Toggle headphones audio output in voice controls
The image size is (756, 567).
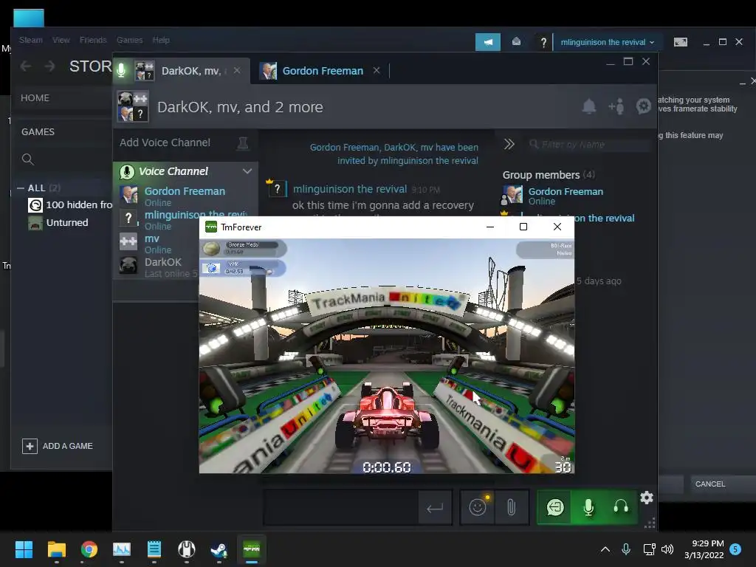pyautogui.click(x=621, y=507)
